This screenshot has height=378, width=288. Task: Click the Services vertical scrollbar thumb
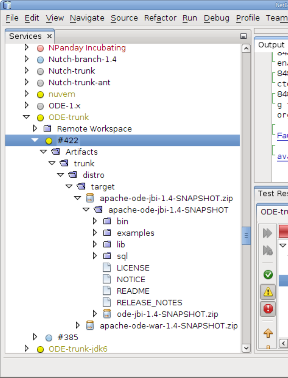[246, 235]
